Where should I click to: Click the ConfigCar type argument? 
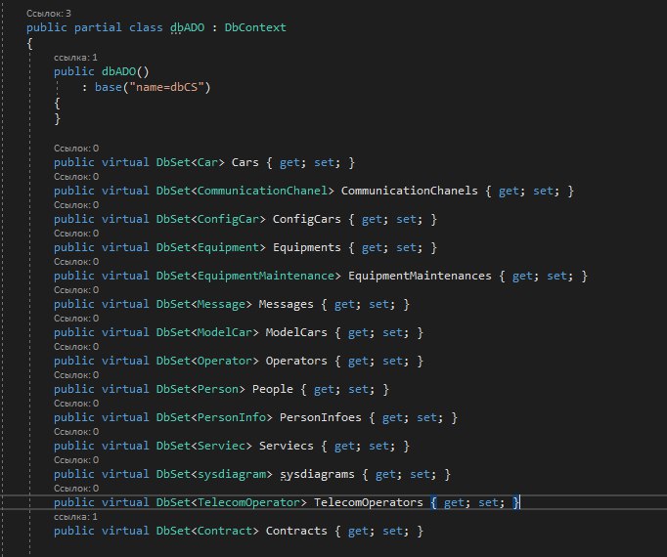pyautogui.click(x=228, y=219)
